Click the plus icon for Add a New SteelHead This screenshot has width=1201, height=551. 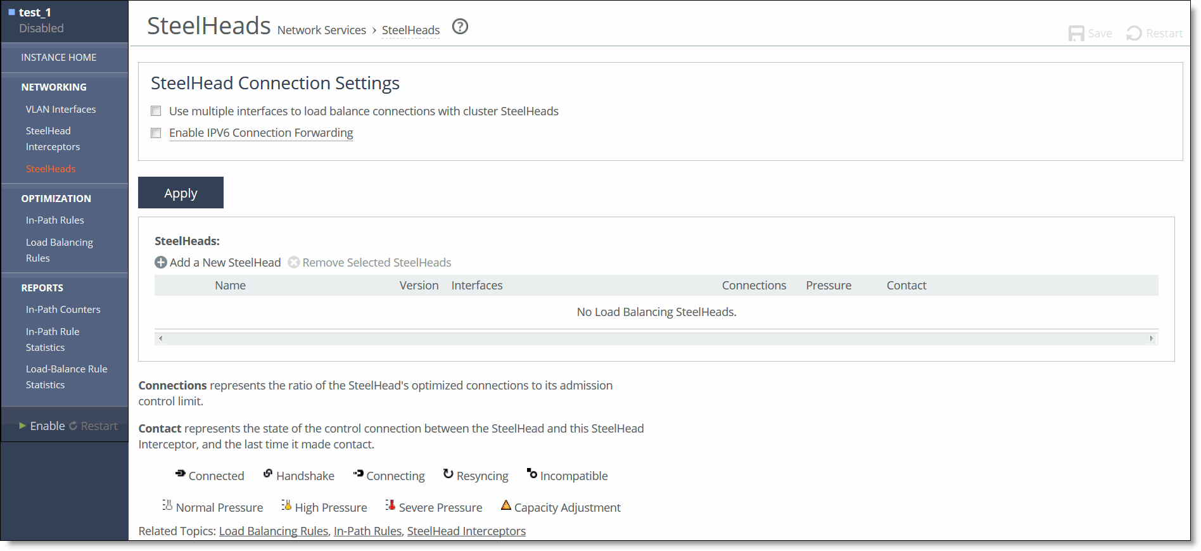click(161, 262)
